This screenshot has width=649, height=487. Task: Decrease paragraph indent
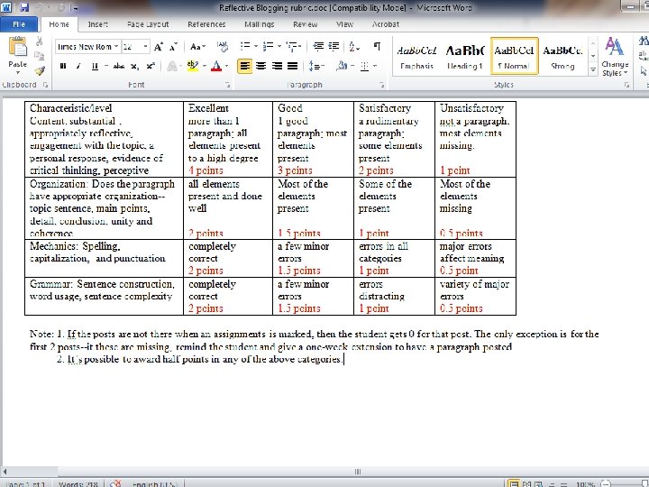(x=318, y=46)
